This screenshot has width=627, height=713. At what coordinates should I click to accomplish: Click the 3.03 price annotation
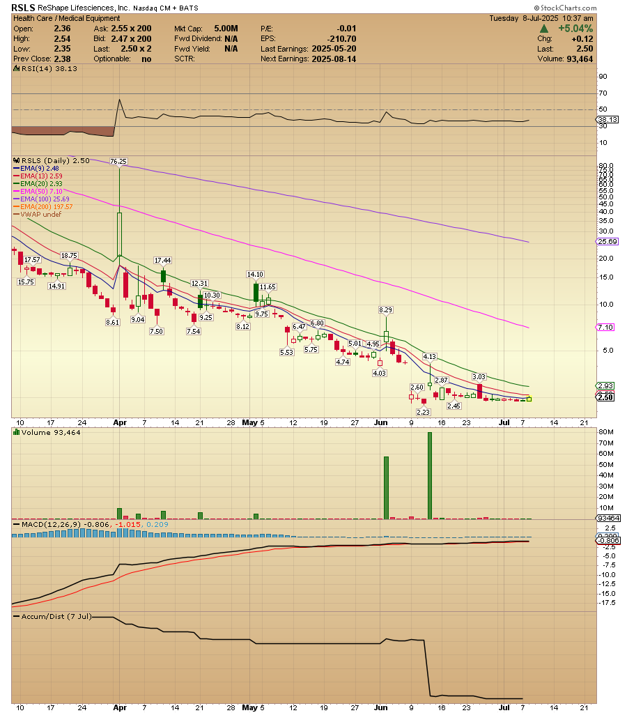(479, 376)
